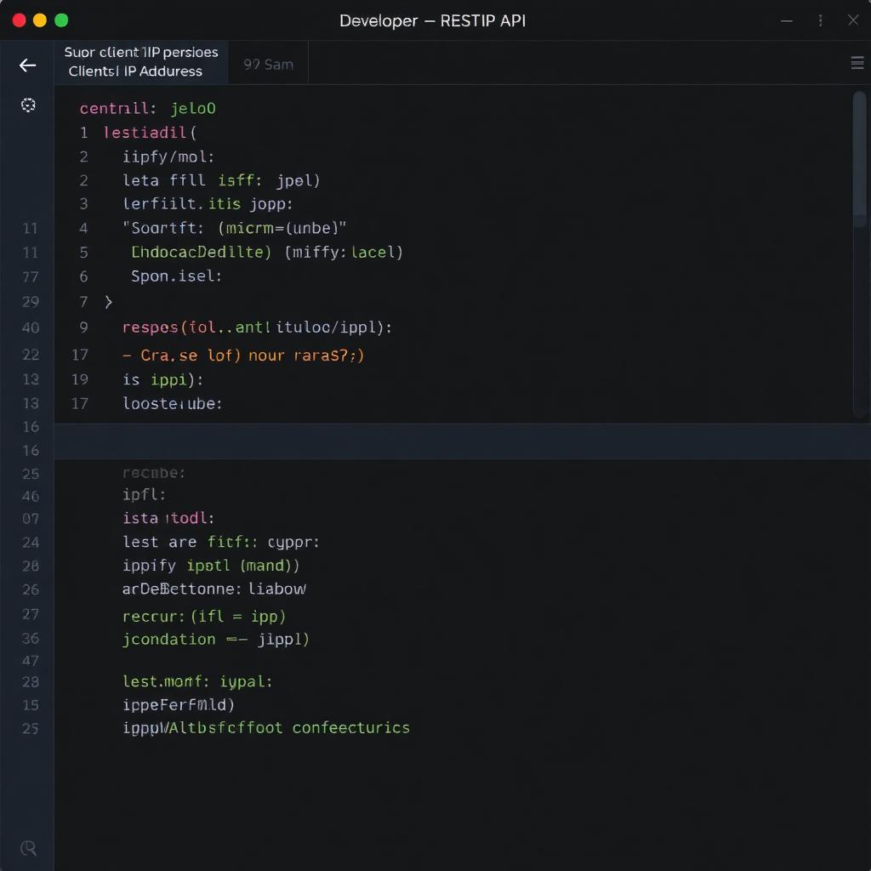Click code line 'ipfl:'
This screenshot has width=871, height=871.
click(x=144, y=495)
